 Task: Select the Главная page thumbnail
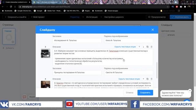[x=9, y=36]
